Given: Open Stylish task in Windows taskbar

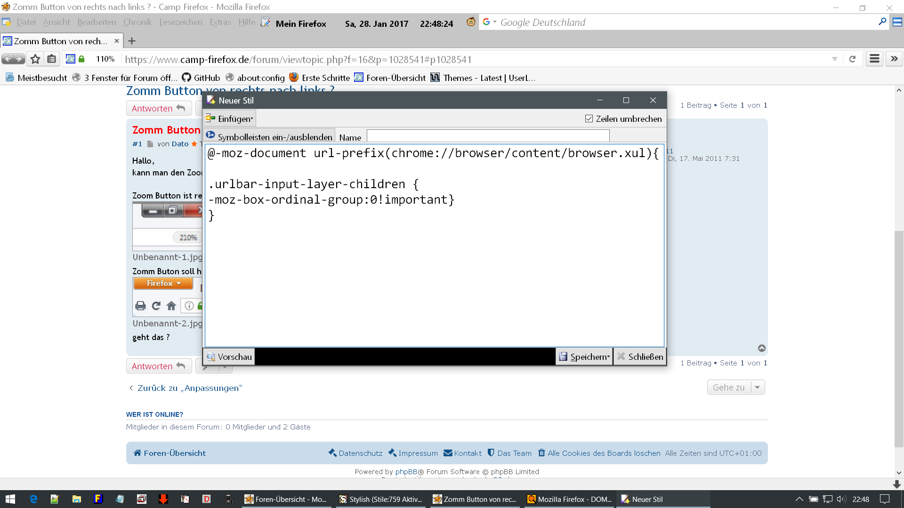Looking at the screenshot, I should coord(380,499).
